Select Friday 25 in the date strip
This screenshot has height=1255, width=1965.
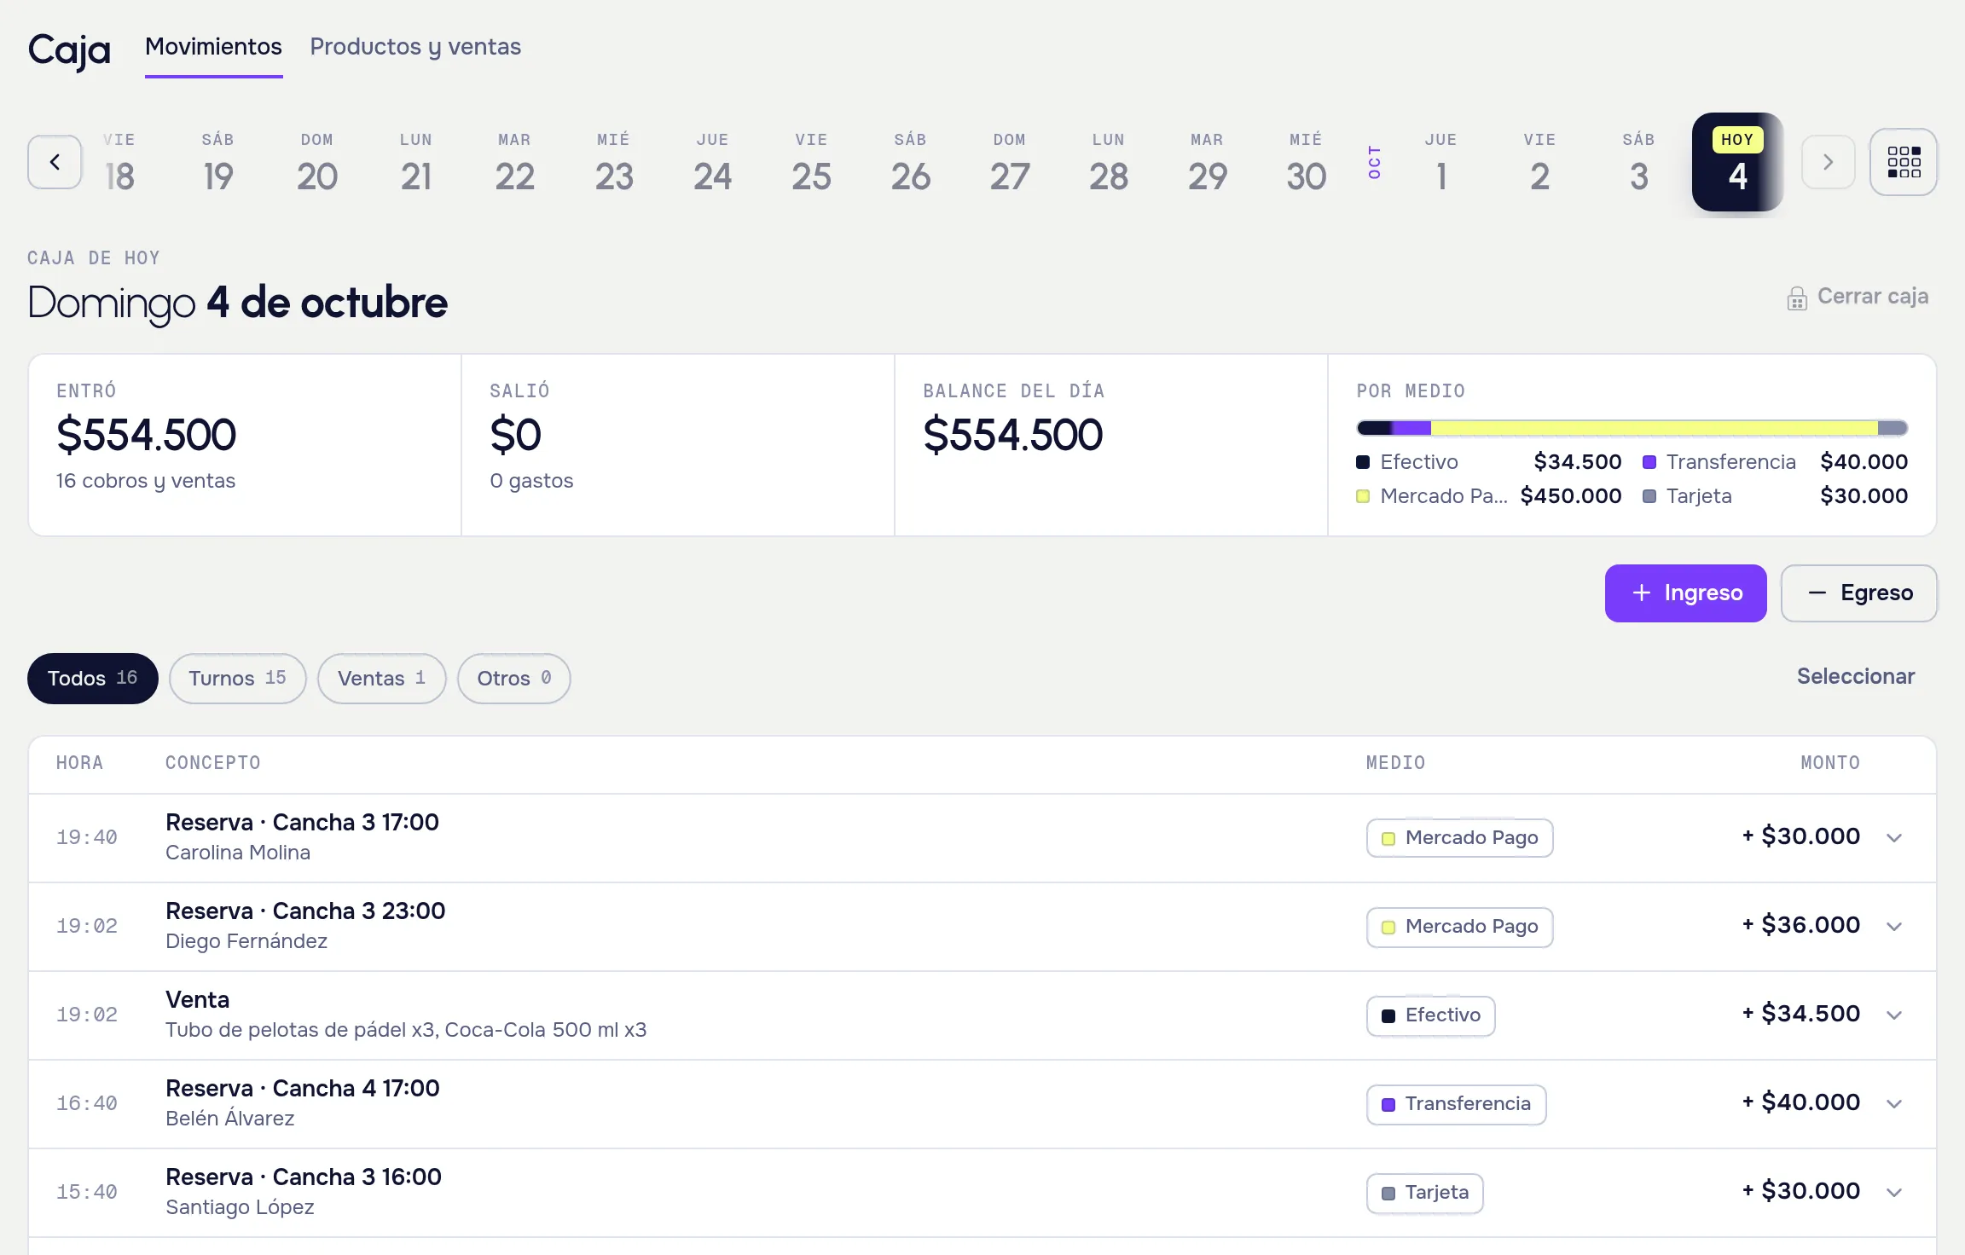pyautogui.click(x=812, y=163)
